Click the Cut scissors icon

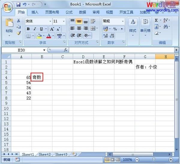[19, 21]
